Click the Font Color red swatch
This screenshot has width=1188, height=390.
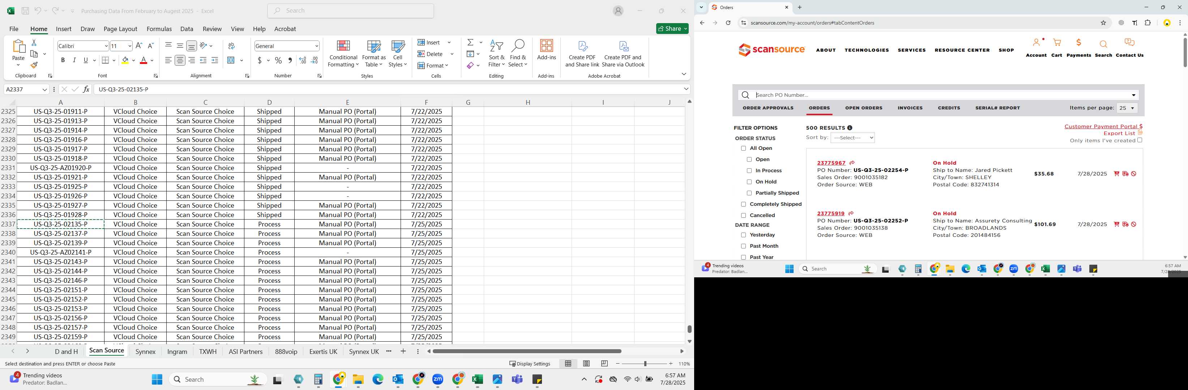click(x=144, y=60)
